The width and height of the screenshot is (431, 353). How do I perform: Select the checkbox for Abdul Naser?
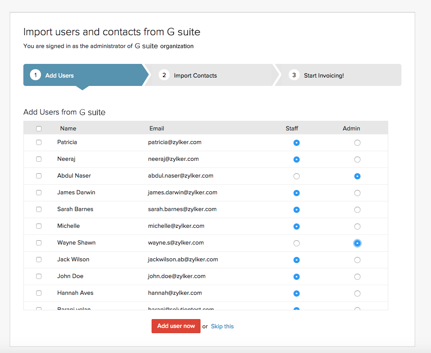pos(39,176)
